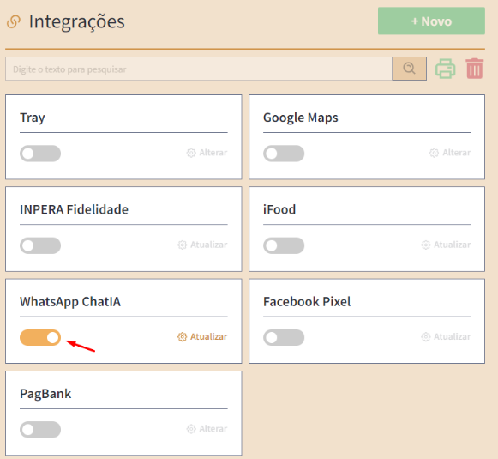Disable the WhatsApp ChatIA integration toggle
Viewport: 498px width, 459px height.
coord(40,337)
